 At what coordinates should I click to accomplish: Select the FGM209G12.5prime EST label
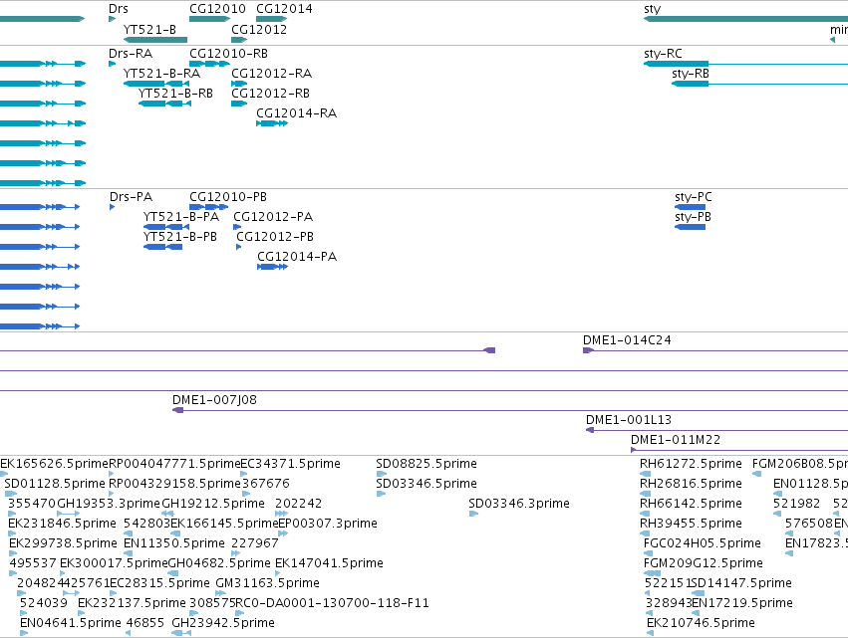704,563
